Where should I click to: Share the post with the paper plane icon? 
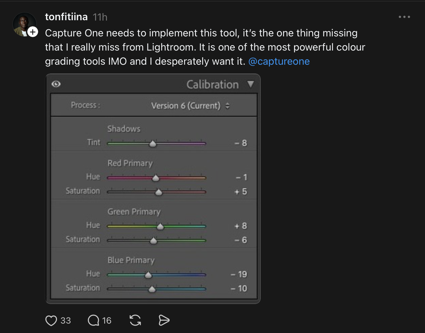164,321
